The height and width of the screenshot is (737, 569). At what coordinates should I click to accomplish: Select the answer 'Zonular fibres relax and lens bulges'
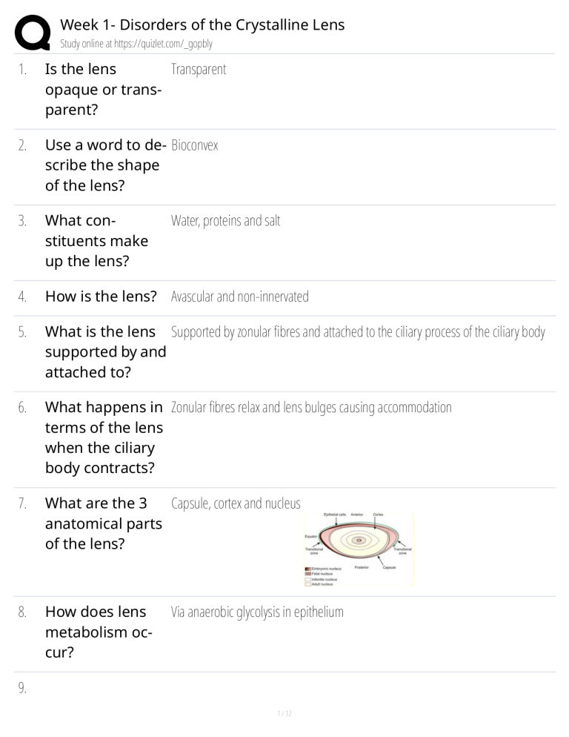tap(311, 407)
